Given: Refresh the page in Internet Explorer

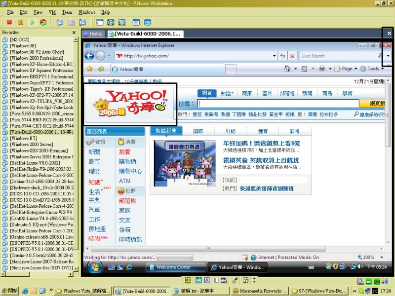Looking at the screenshot, I should tap(282, 56).
